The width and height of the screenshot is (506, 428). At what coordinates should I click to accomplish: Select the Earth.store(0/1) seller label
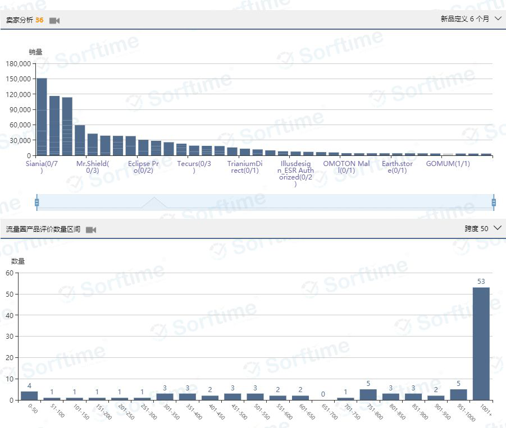[x=397, y=167]
